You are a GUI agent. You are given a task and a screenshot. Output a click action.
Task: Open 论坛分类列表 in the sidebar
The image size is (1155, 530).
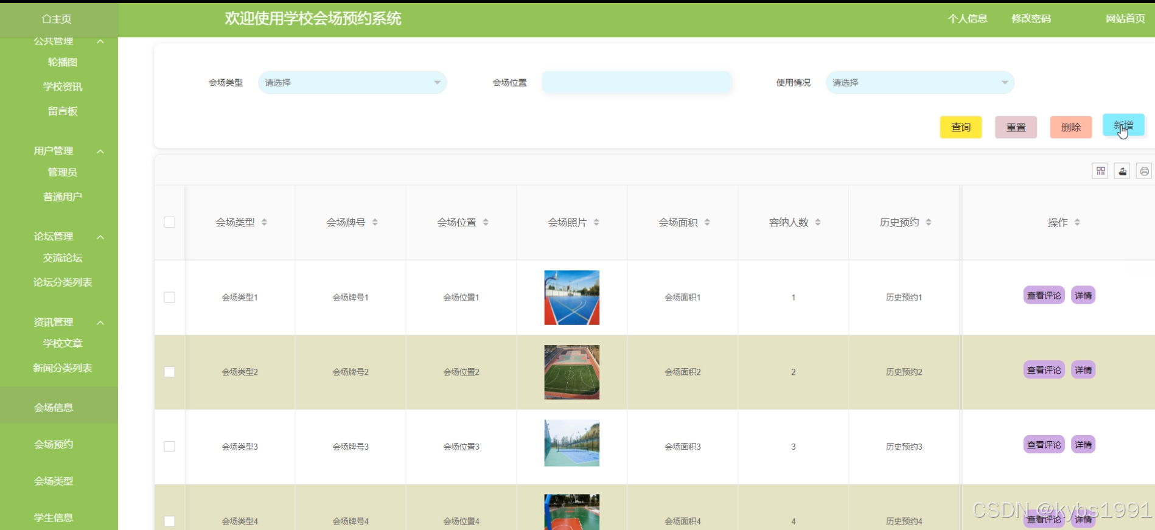pos(63,282)
